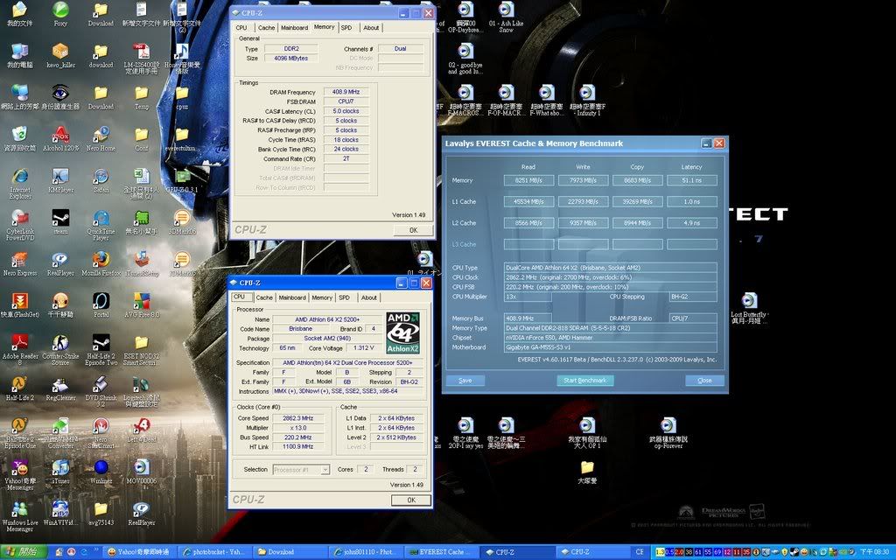Open the kavo_killer desktop icon

click(60, 55)
